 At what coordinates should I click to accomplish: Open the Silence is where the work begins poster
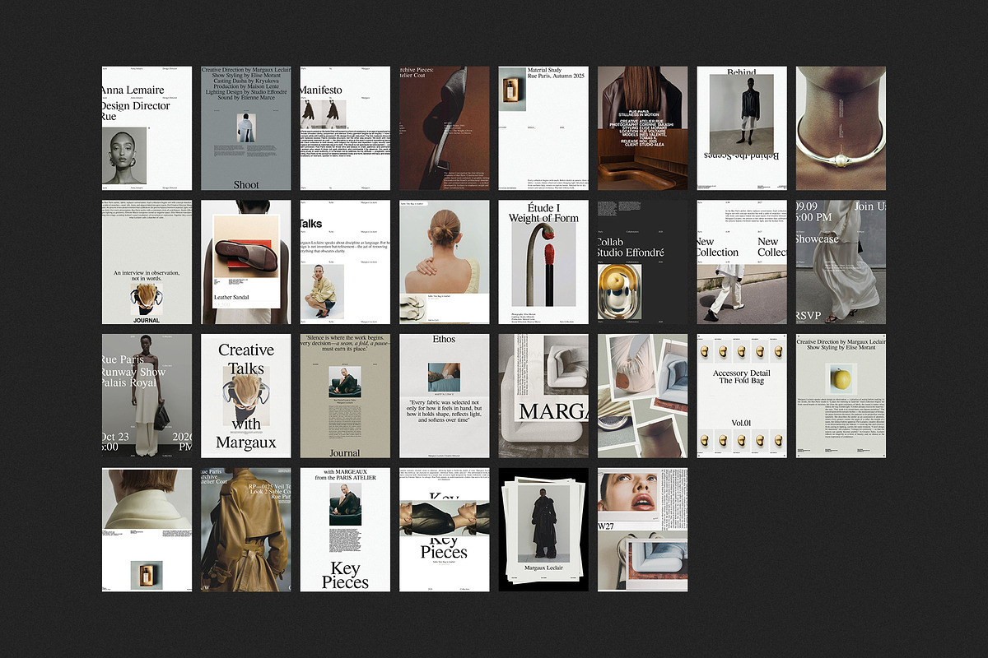(345, 396)
